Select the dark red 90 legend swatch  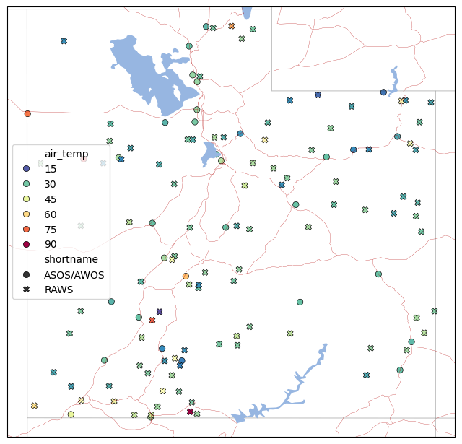click(26, 244)
